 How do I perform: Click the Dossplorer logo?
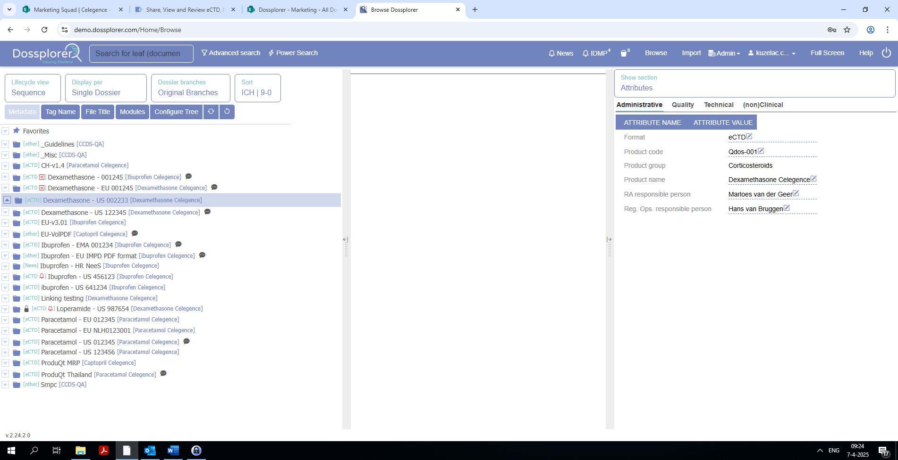coord(47,53)
